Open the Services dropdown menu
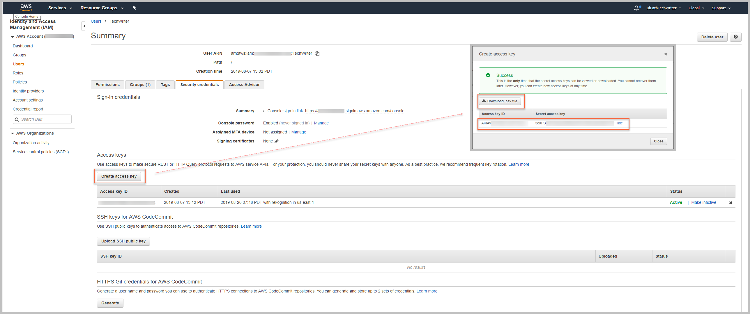The height and width of the screenshot is (314, 750). pyautogui.click(x=60, y=8)
